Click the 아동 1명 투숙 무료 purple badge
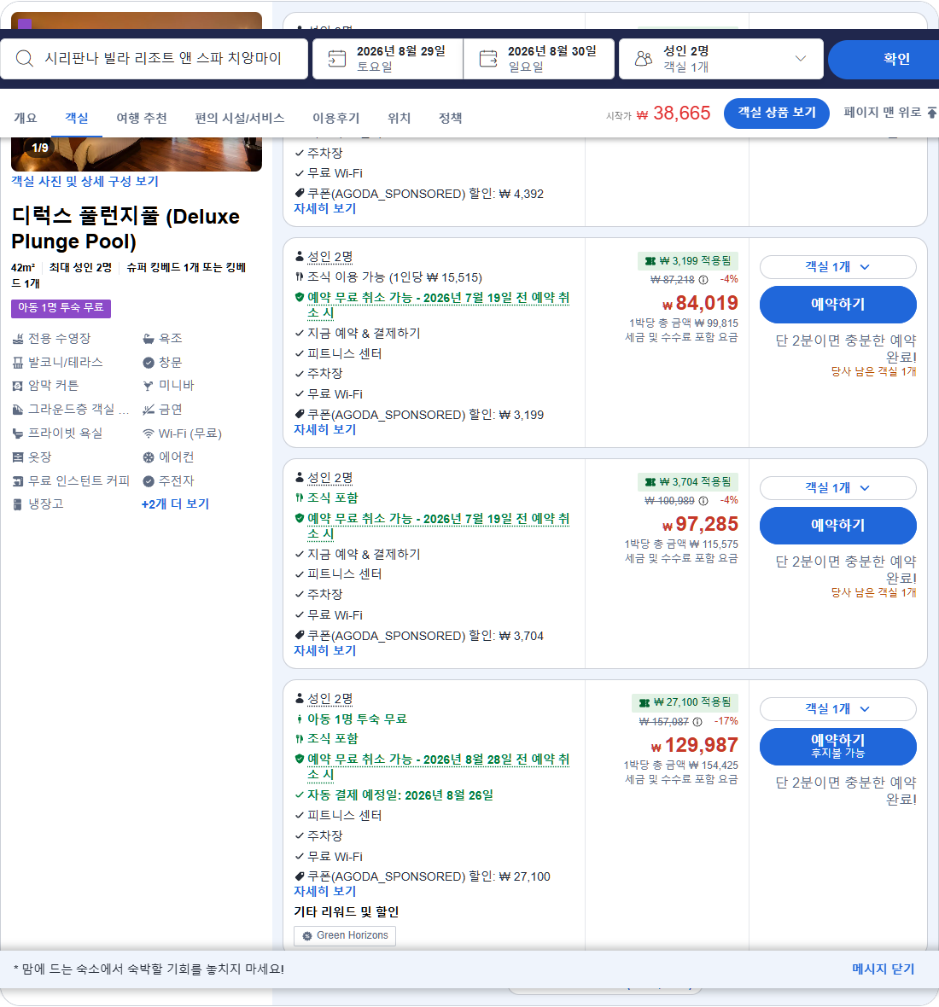Image resolution: width=939 pixels, height=1007 pixels. (x=61, y=308)
